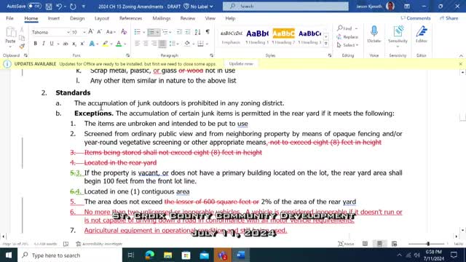Open the Comments pane
Viewport: 466px width, 262px height.
[x=416, y=18]
